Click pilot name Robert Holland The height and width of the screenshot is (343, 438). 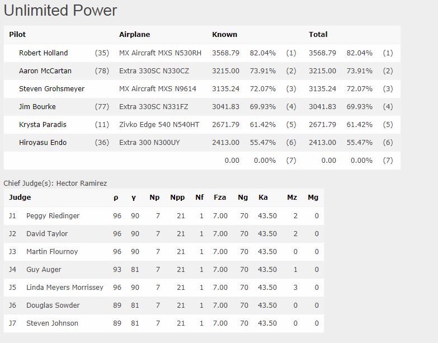coord(43,53)
